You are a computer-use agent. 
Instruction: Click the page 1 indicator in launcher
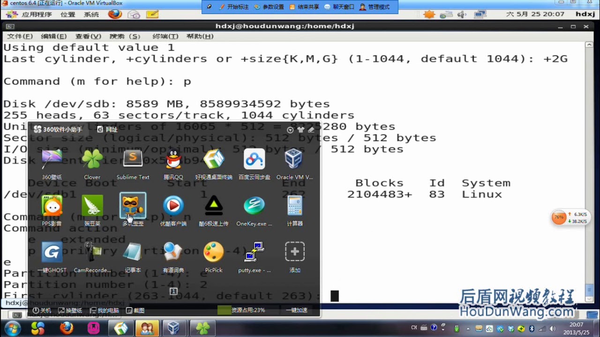tap(173, 291)
